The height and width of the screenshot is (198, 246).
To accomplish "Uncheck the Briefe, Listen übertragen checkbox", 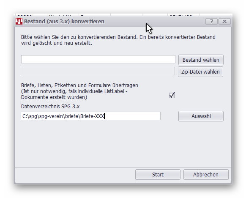I will [172, 95].
